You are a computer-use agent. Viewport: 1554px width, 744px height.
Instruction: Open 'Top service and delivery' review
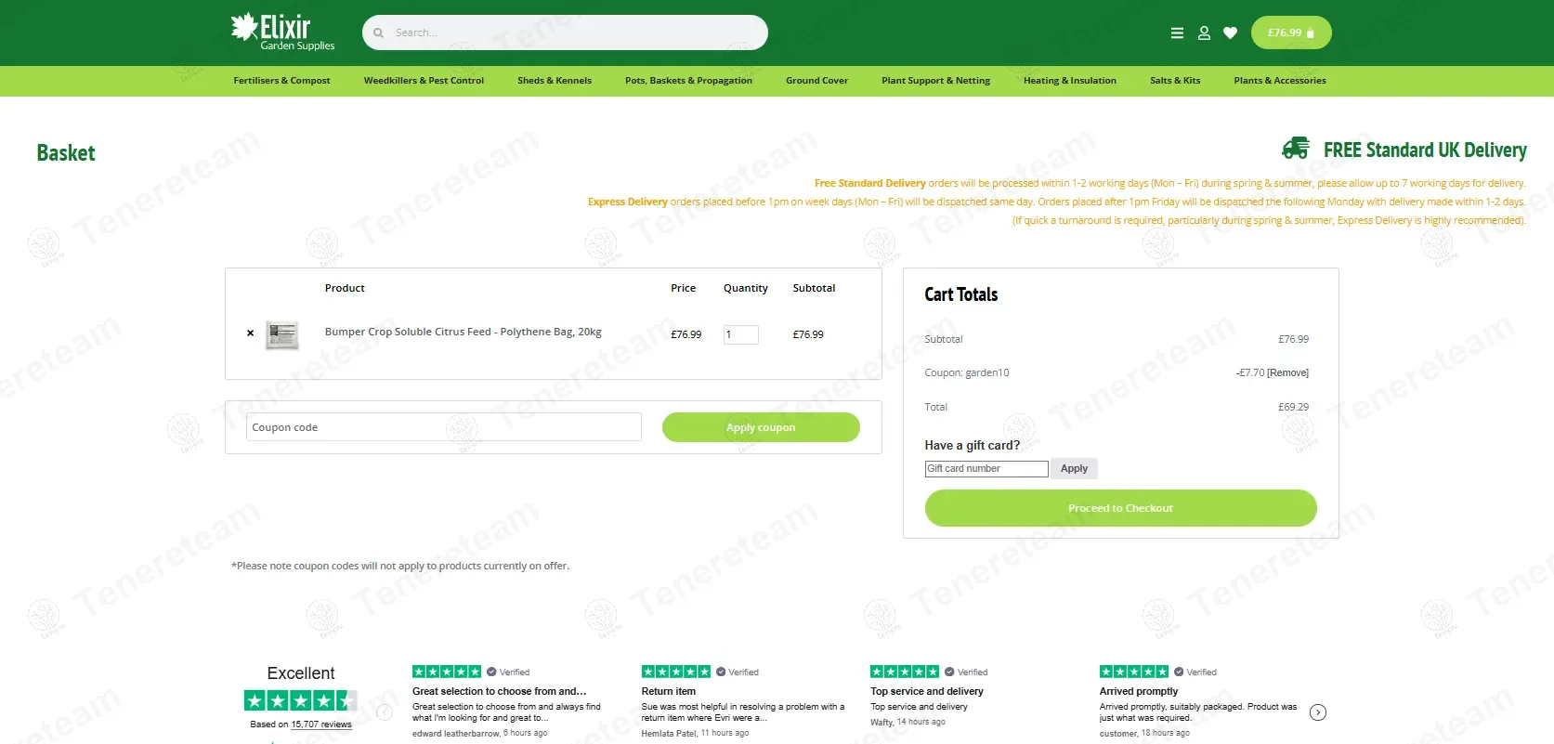tap(927, 691)
